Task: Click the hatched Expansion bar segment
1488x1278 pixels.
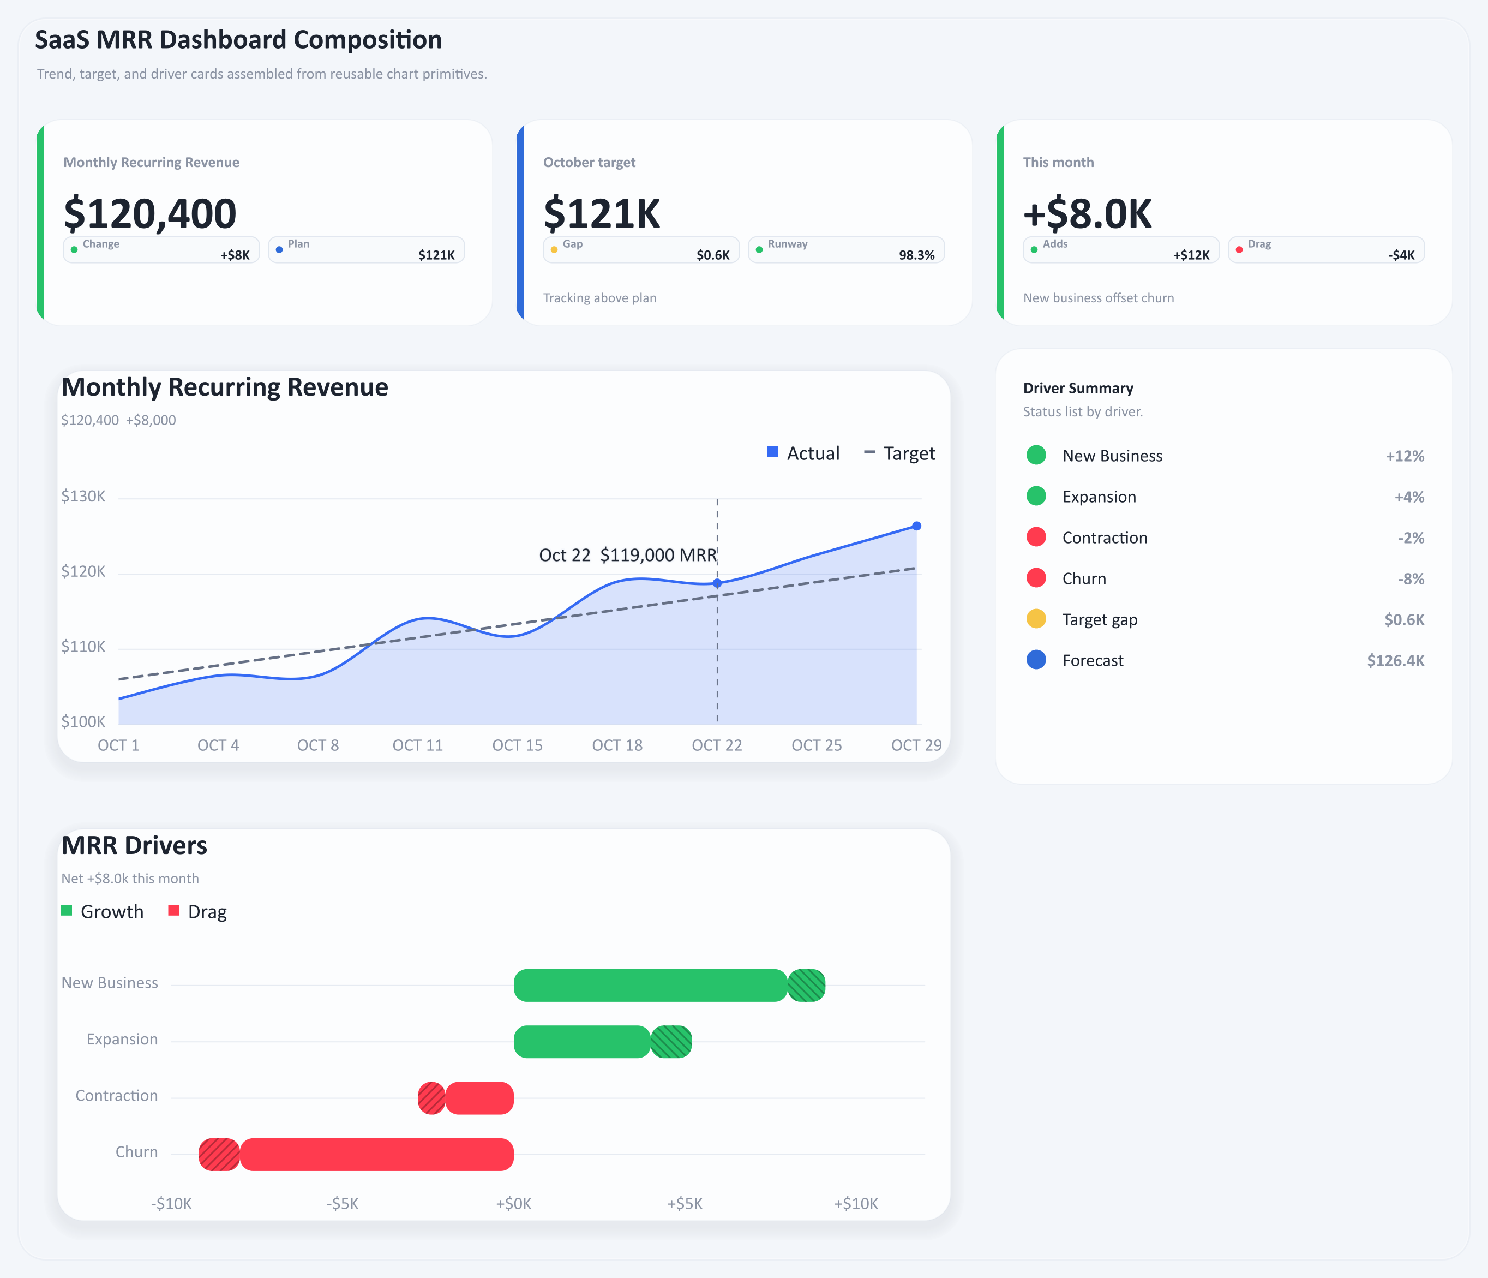Action: 671,1042
